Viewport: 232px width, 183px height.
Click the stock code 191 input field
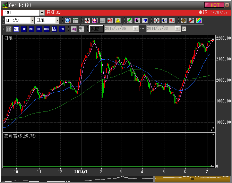point(21,12)
